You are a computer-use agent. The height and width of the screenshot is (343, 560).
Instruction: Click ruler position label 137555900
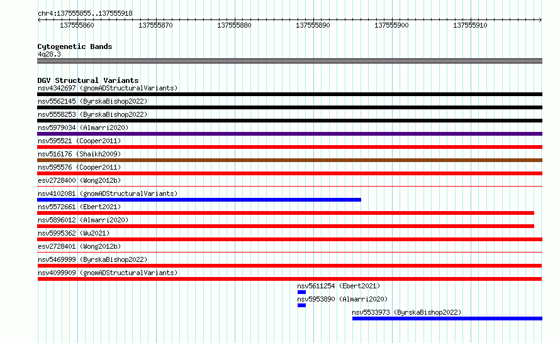tap(391, 25)
